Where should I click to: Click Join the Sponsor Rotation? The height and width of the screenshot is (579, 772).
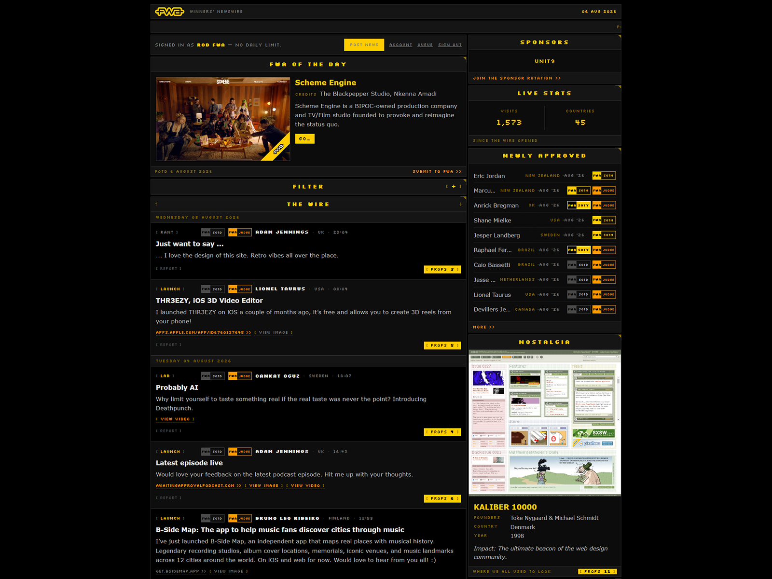517,78
